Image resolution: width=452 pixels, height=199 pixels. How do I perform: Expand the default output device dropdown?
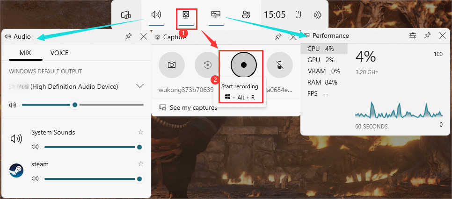(x=140, y=86)
